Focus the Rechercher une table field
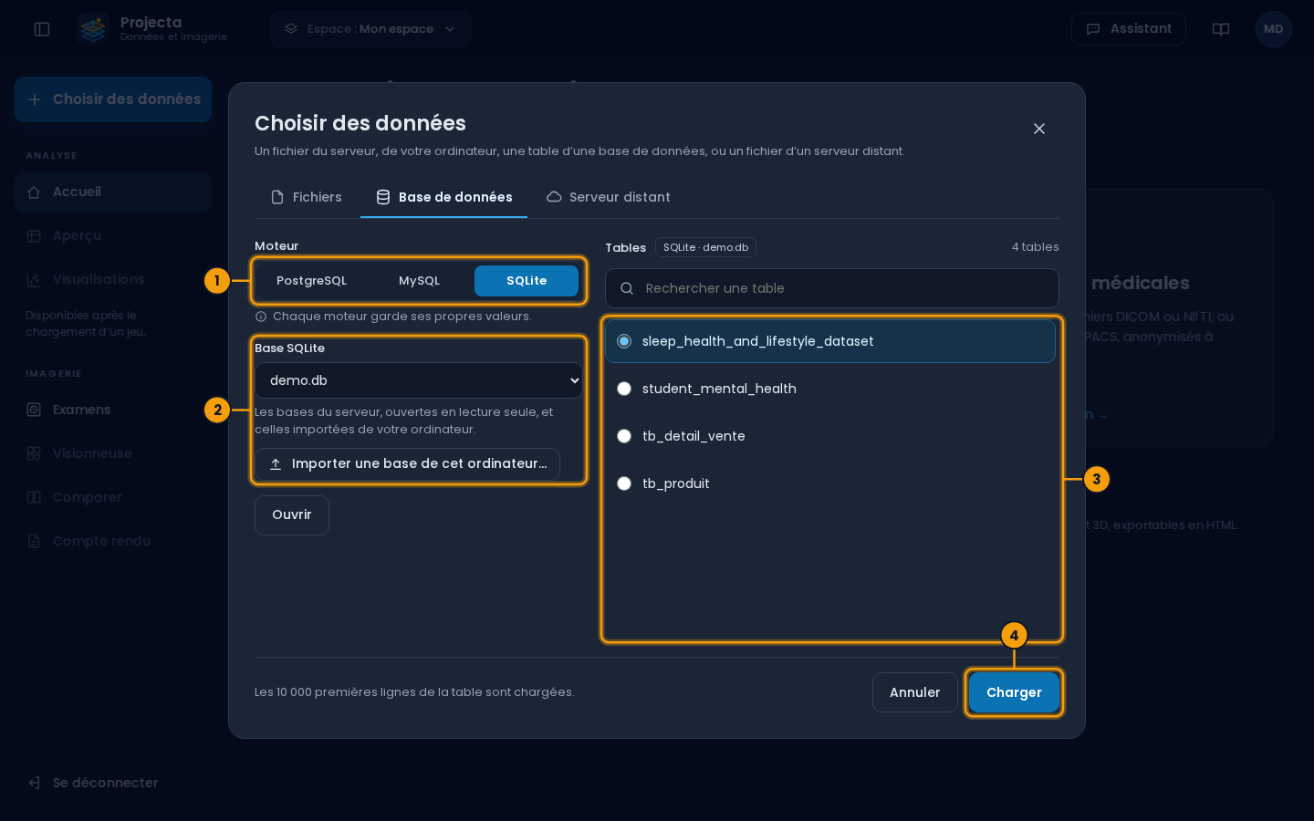1314x821 pixels. click(832, 288)
